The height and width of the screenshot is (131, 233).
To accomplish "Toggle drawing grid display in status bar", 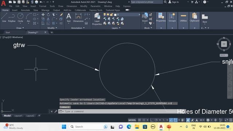I will pyautogui.click(x=139, y=120).
